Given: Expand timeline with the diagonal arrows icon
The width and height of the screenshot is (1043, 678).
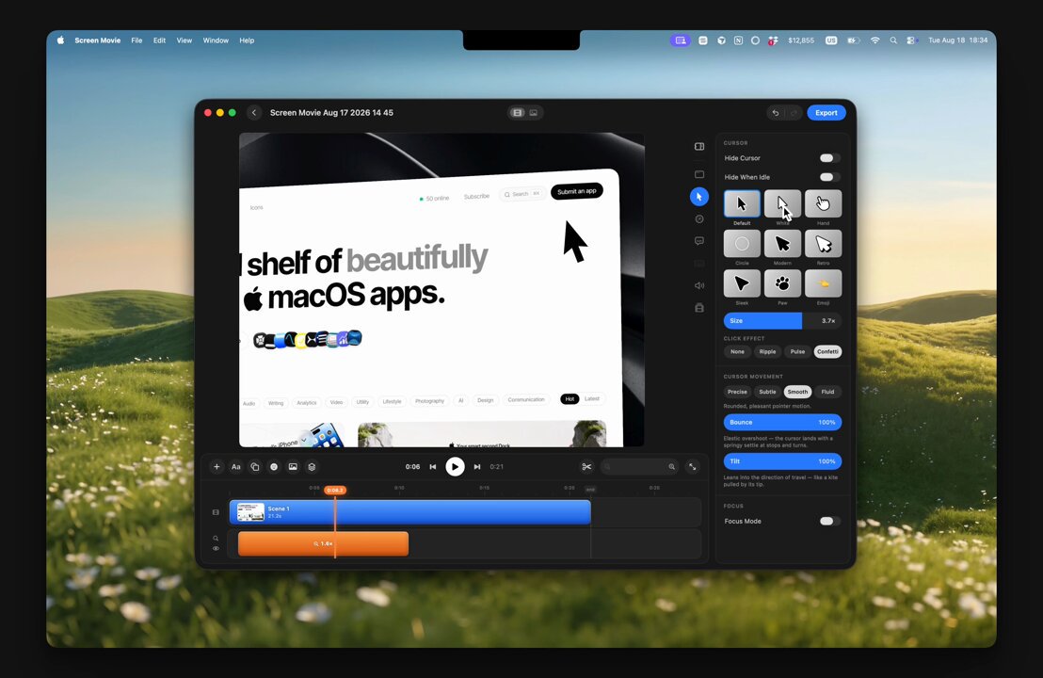Looking at the screenshot, I should (693, 467).
